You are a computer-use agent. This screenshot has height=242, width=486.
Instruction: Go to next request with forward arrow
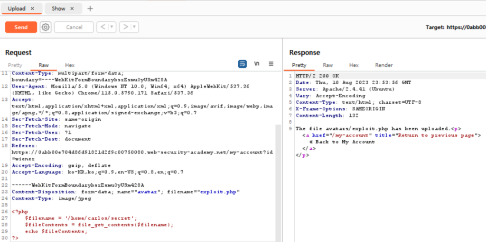tap(125, 27)
